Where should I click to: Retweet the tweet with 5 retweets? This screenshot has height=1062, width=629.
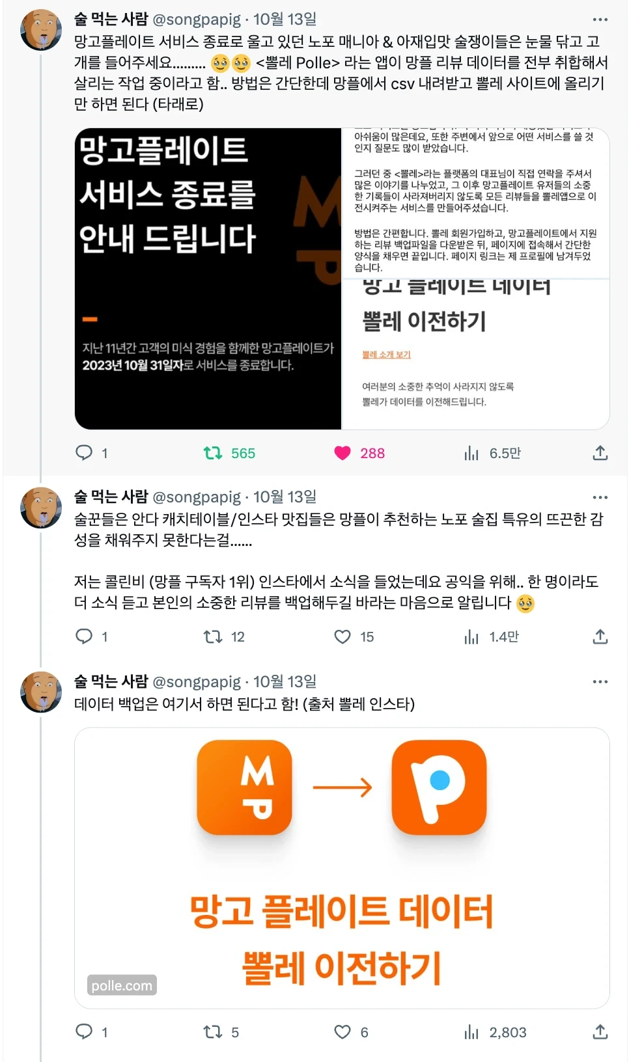click(213, 1032)
